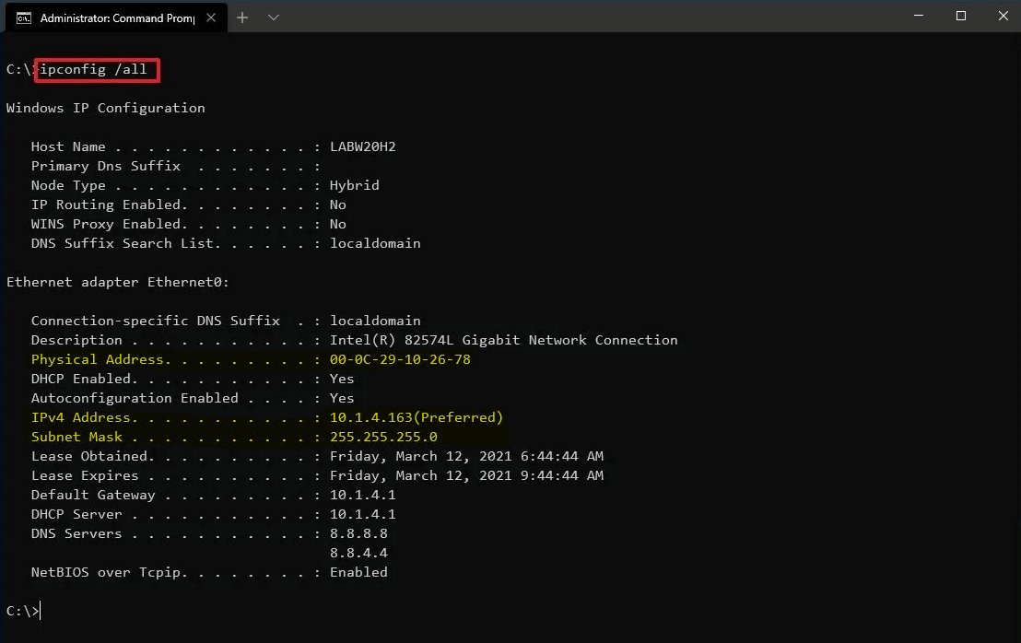Click the Default Gateway 10.1.4.1 value
The width and height of the screenshot is (1021, 643).
coord(362,495)
